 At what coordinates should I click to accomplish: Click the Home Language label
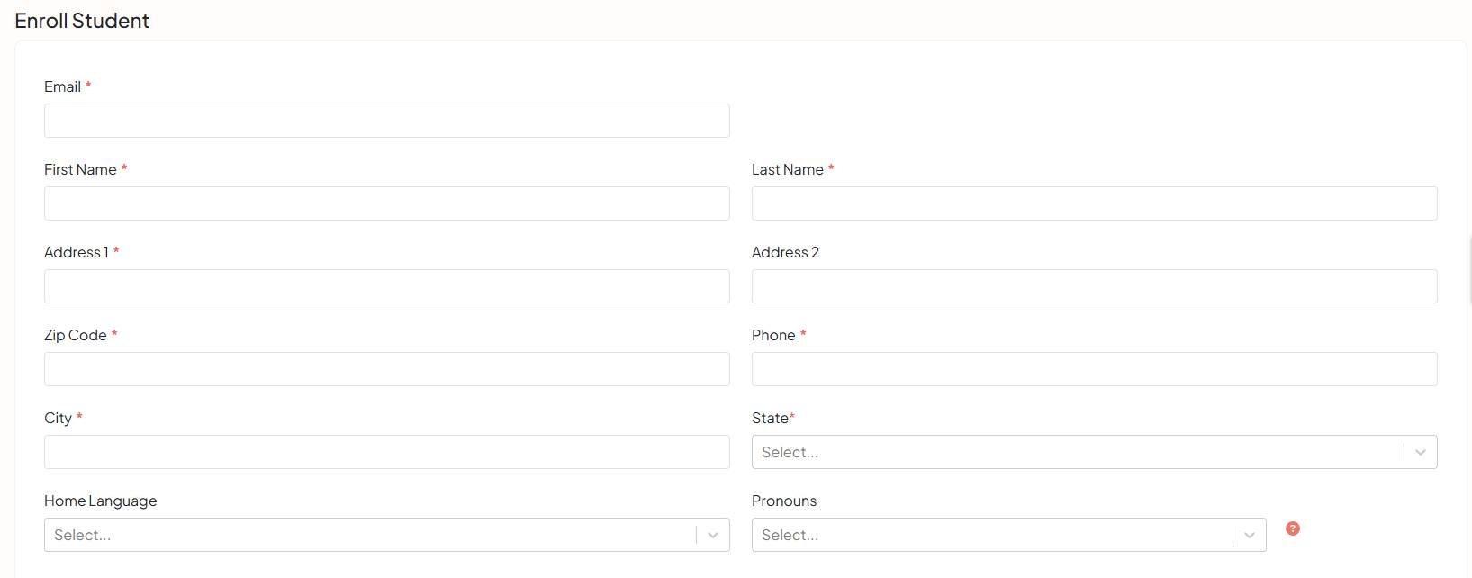pos(101,501)
